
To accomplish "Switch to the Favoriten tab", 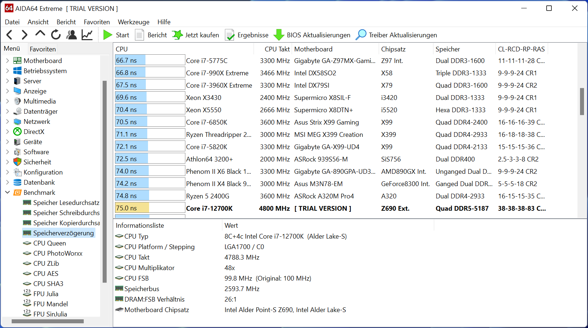I will click(42, 49).
